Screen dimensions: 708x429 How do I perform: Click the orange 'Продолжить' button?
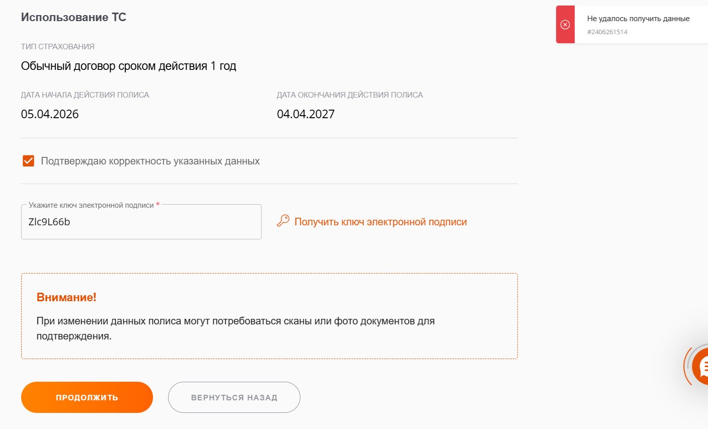pyautogui.click(x=87, y=397)
